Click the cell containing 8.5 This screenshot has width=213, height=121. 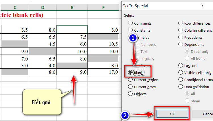tap(15, 29)
